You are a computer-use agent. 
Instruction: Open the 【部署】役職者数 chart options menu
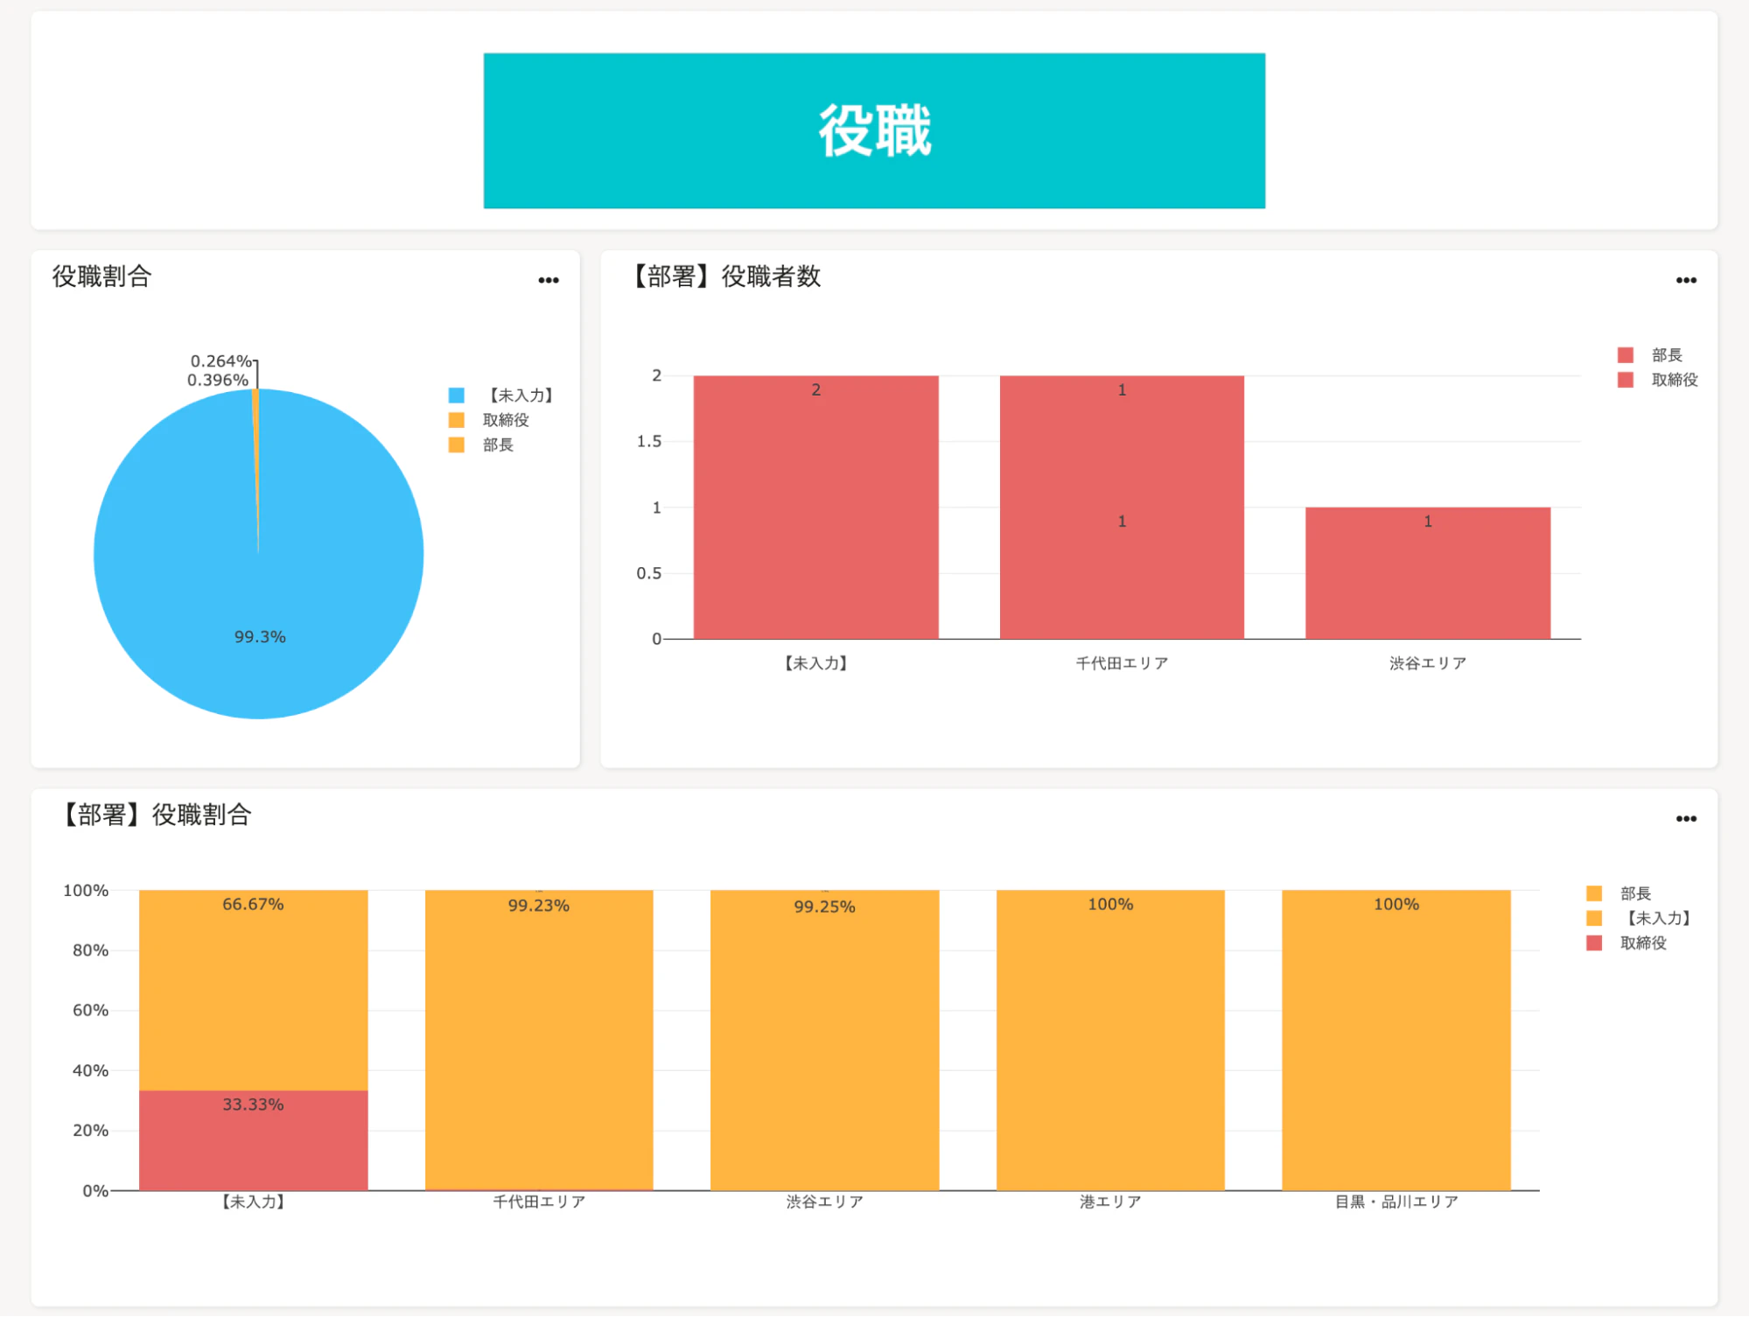1685,281
